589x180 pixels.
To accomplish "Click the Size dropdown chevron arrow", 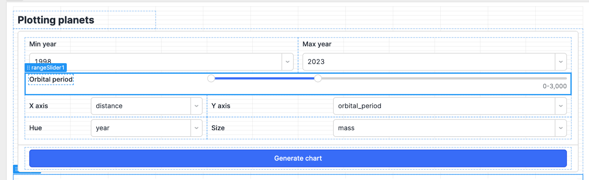I will (x=561, y=128).
